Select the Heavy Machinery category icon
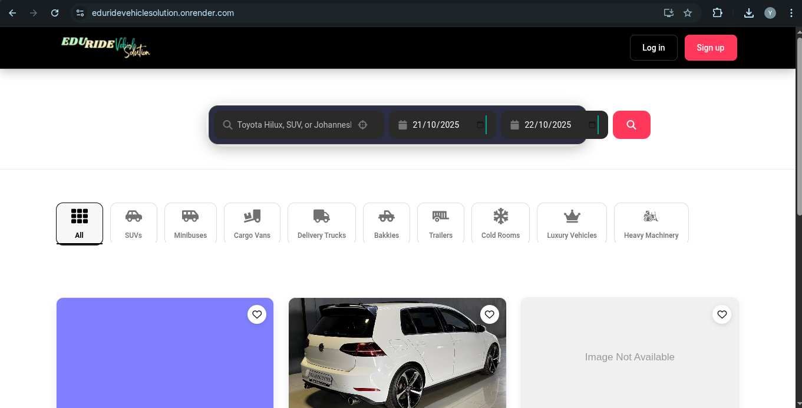802x408 pixels. [651, 216]
